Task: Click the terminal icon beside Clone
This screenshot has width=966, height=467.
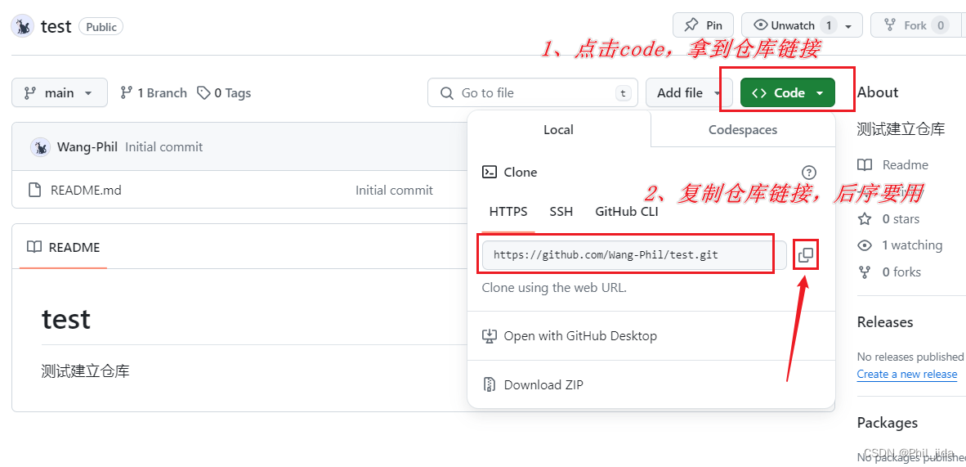Action: (x=490, y=172)
